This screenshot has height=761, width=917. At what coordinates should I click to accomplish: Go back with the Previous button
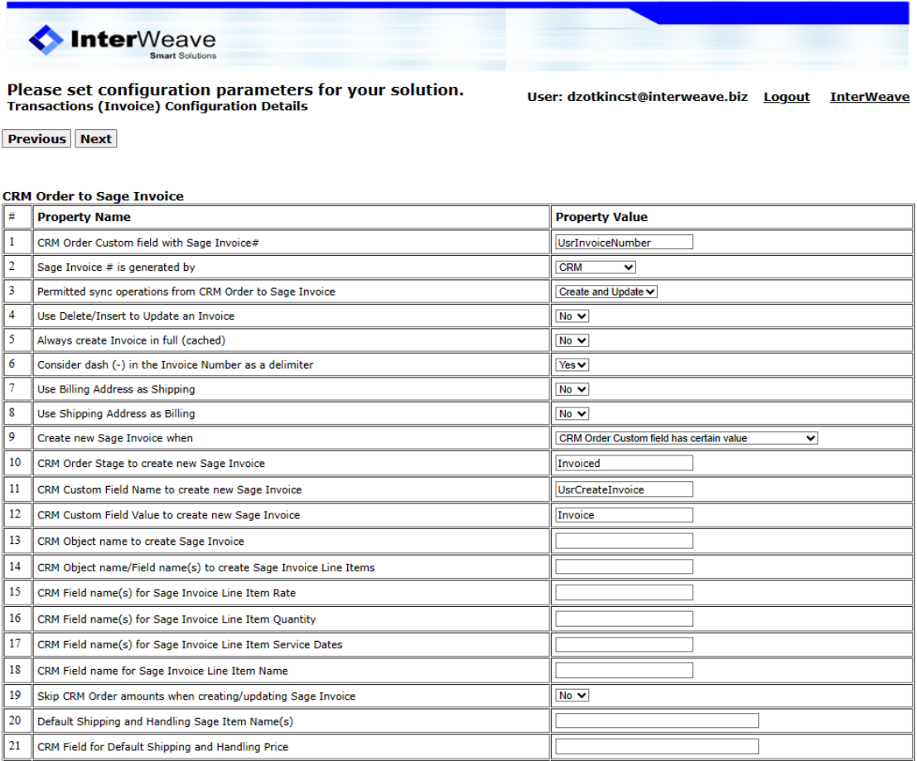pos(36,139)
